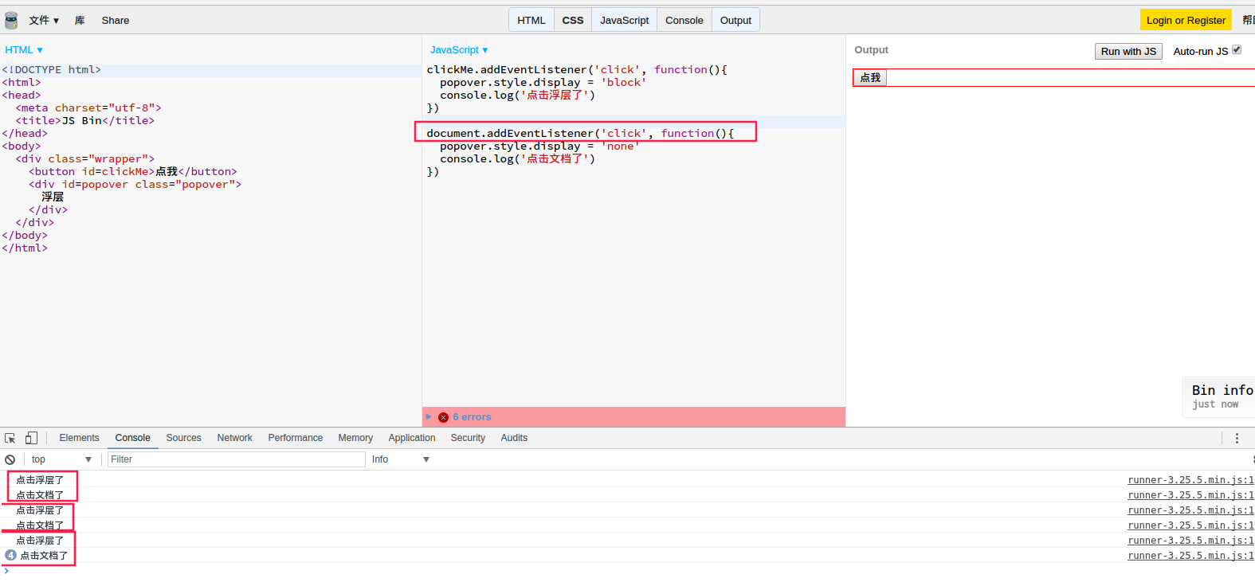Open the Share menu
Viewport: 1255px width, 582px height.
point(116,21)
